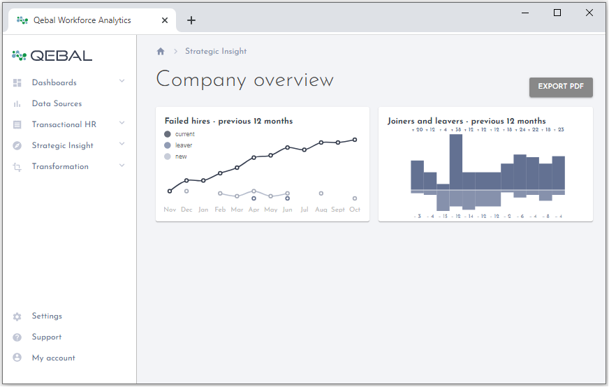Minimize the browser window
The image size is (609, 387).
[x=525, y=13]
